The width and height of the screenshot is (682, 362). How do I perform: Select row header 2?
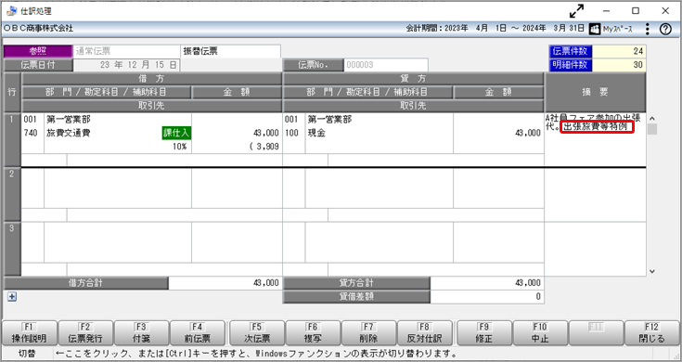coord(12,195)
